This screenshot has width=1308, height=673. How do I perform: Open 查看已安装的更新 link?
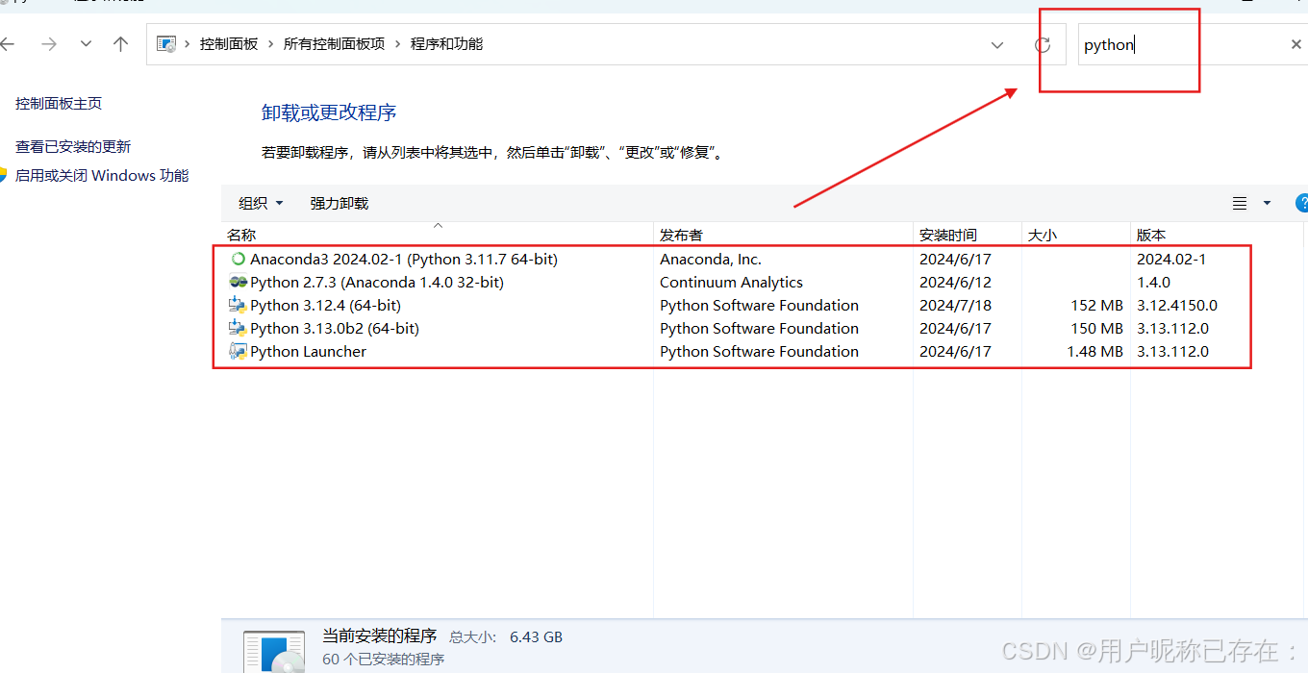73,147
